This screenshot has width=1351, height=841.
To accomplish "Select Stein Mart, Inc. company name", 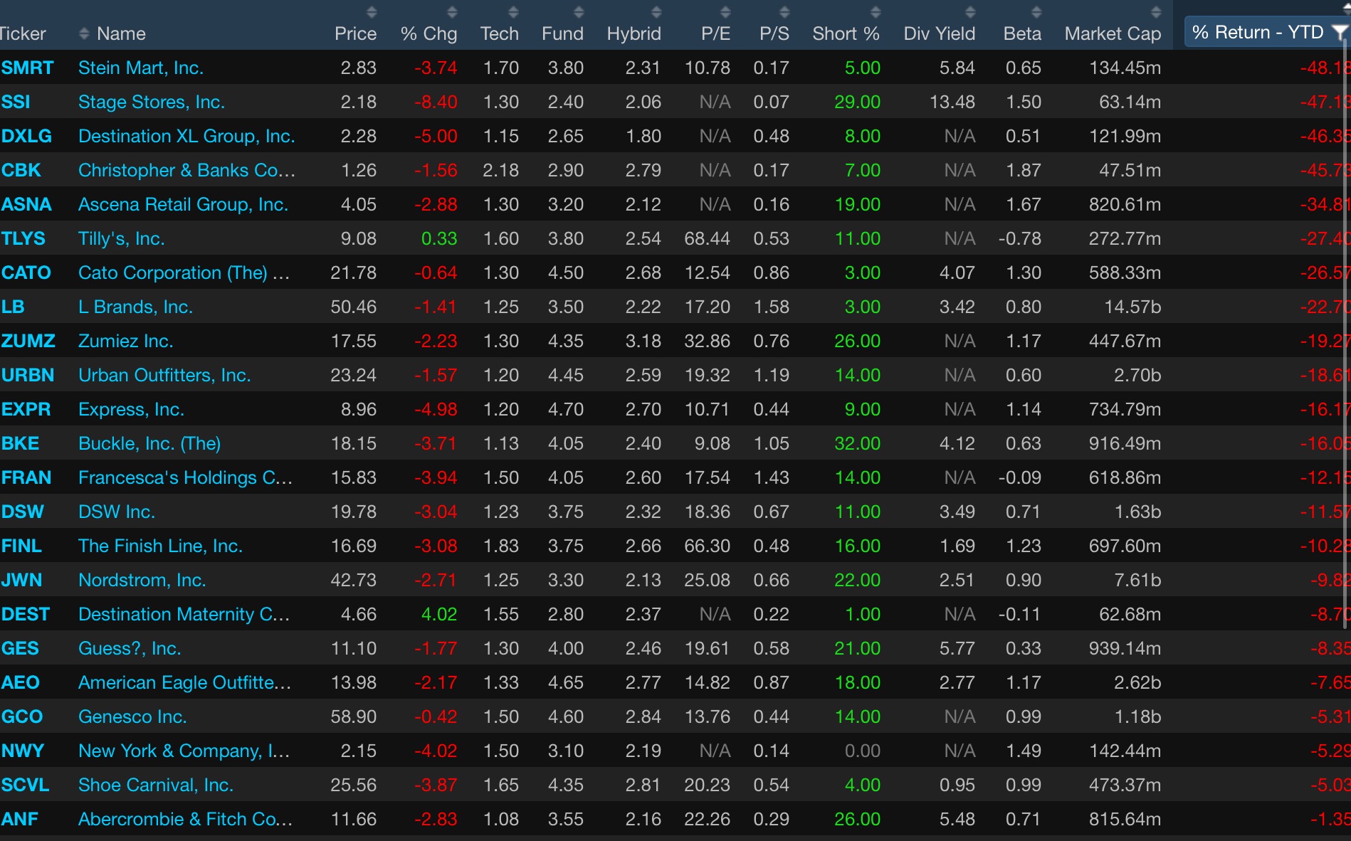I will [x=141, y=68].
